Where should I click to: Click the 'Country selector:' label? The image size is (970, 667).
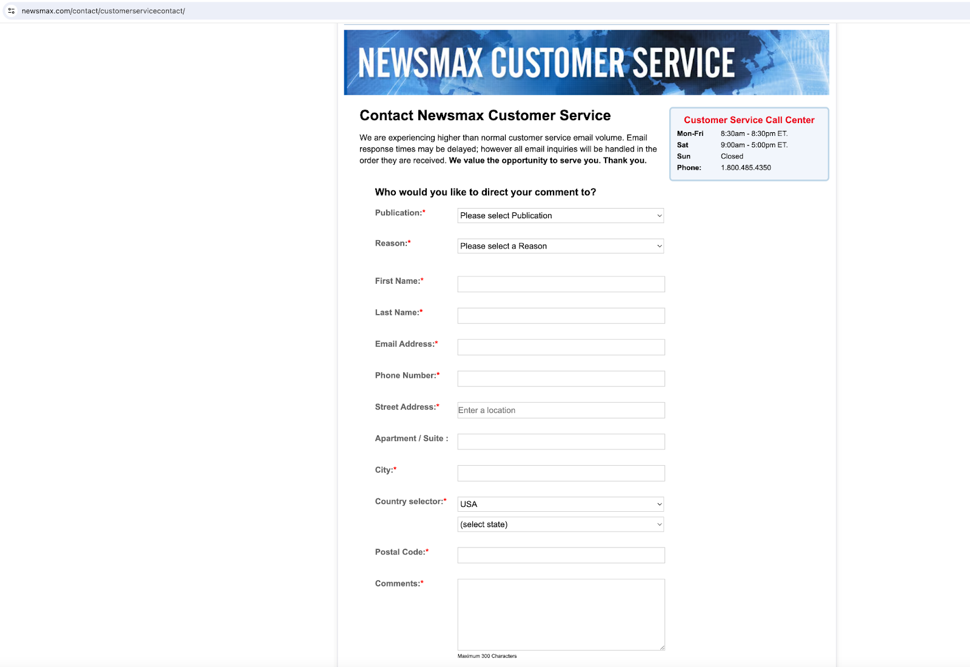(410, 501)
